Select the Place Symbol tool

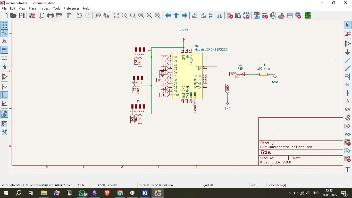(347, 44)
